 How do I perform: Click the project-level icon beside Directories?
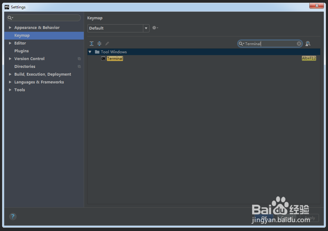click(x=79, y=67)
